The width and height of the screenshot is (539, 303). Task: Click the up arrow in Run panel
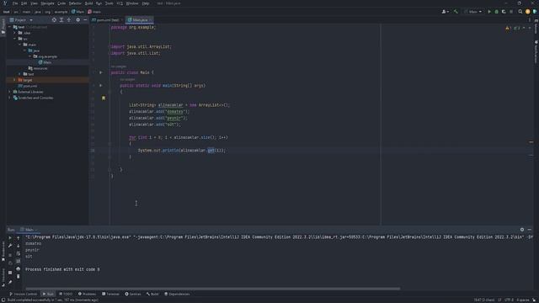coord(19,237)
